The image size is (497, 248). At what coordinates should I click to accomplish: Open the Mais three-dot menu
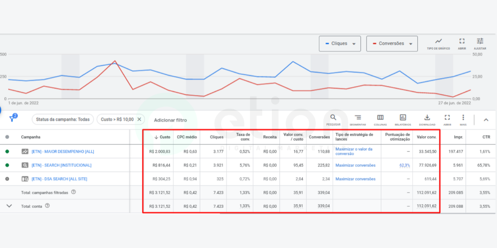click(463, 117)
